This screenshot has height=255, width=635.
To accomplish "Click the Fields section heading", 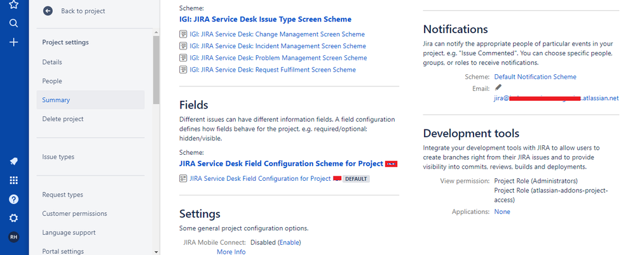I will [x=194, y=105].
